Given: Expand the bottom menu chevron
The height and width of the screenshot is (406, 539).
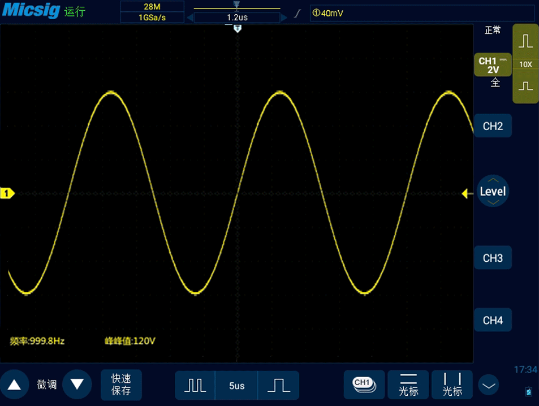Looking at the screenshot, I should [489, 386].
